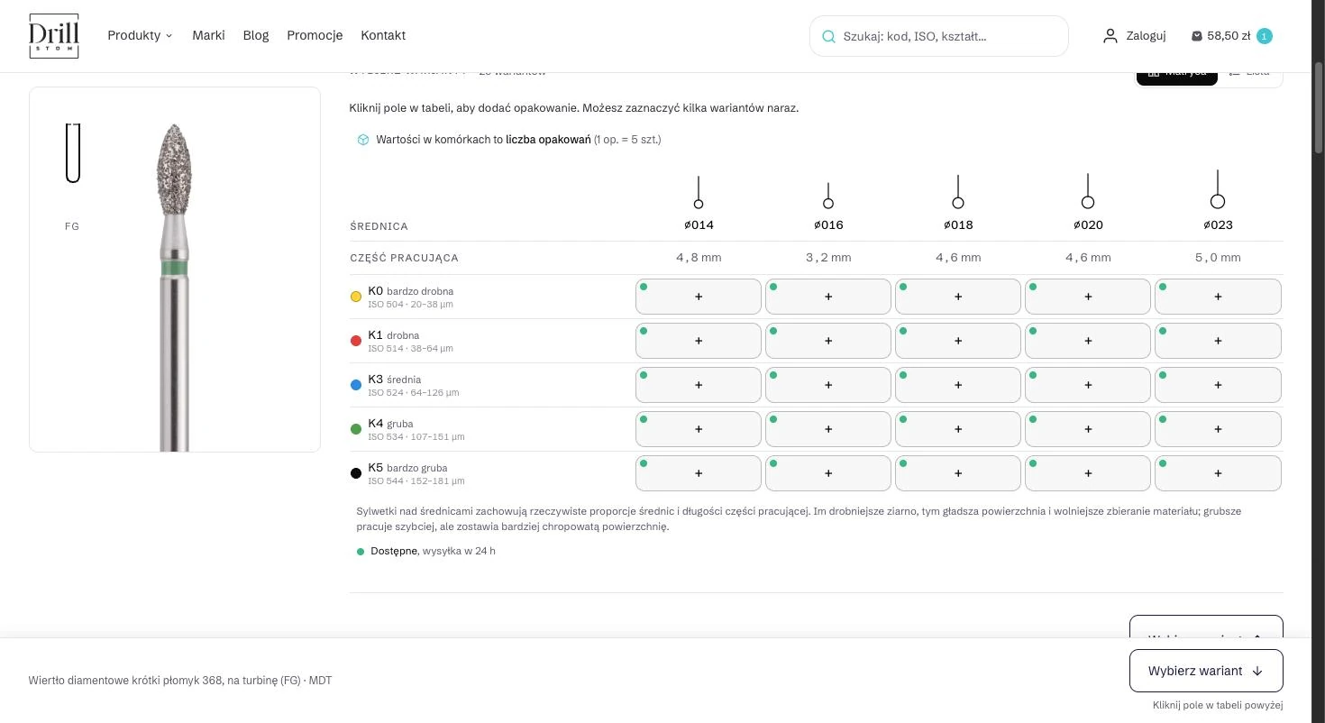Add K5 ø014 variant package
Image resolution: width=1325 pixels, height=723 pixels.
(699, 473)
